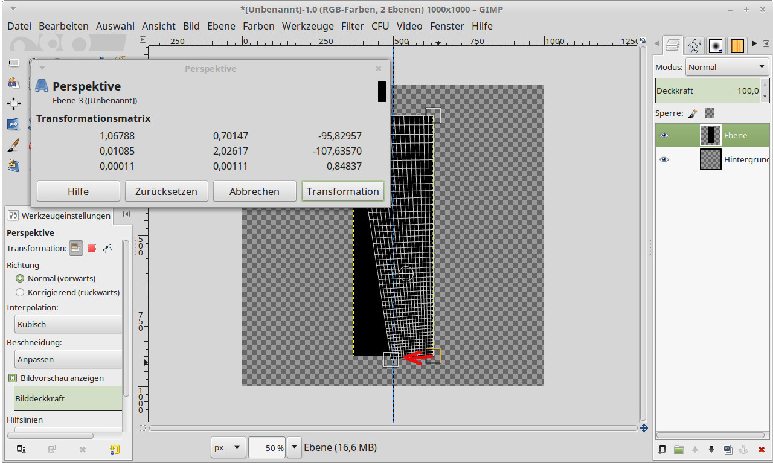The width and height of the screenshot is (773, 463).
Task: Open the Interpolation Kubisch dropdown
Action: click(x=68, y=324)
